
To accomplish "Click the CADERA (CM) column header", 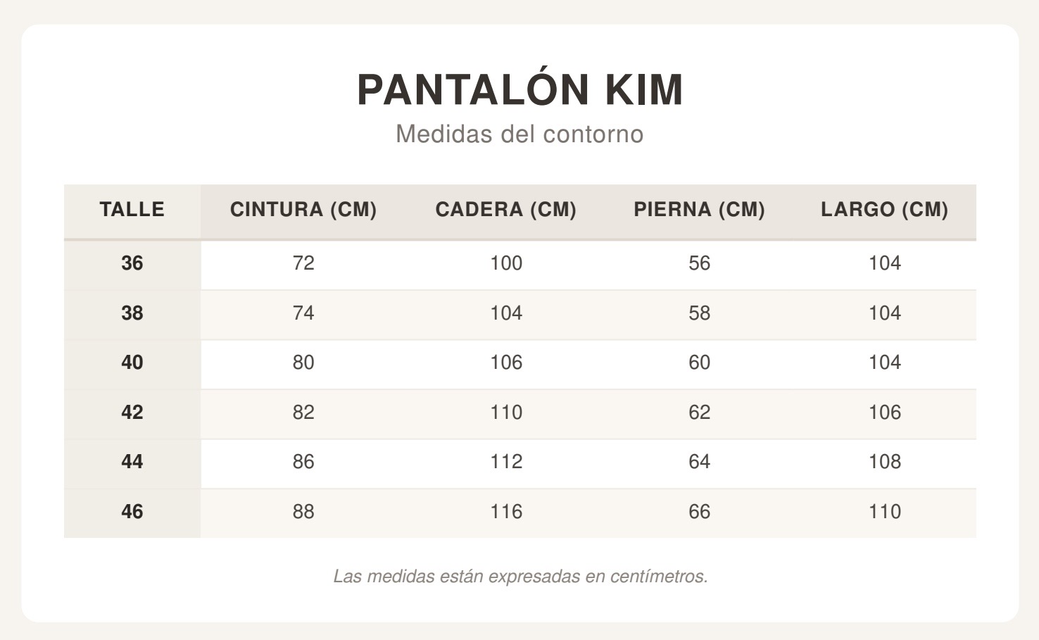I will click(x=506, y=210).
